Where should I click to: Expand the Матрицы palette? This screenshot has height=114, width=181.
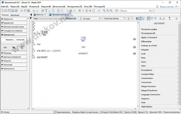coord(14,53)
